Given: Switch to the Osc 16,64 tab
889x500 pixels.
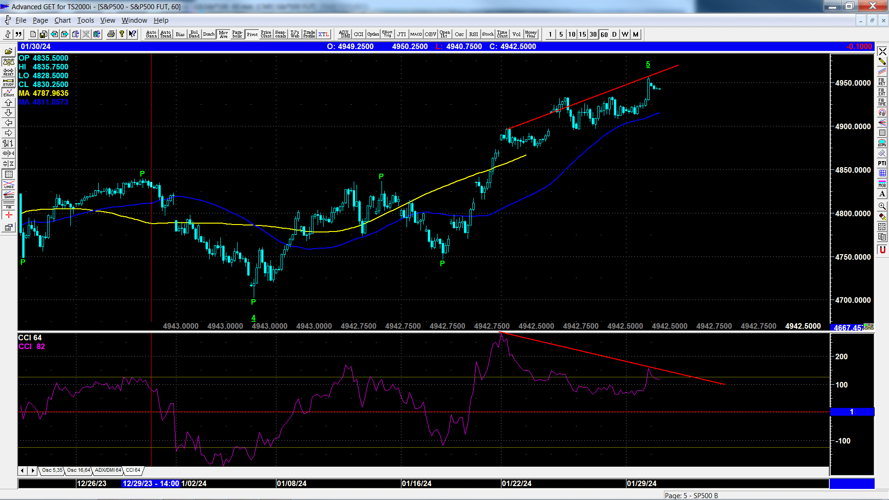Looking at the screenshot, I should (79, 470).
